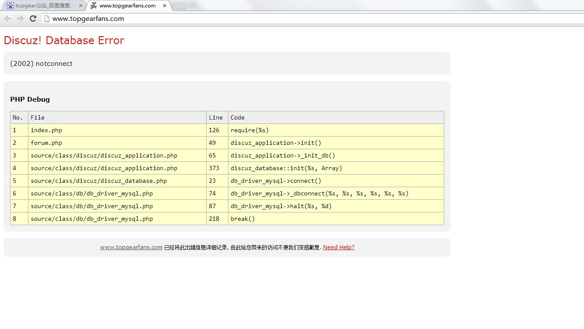Image resolution: width=584 pixels, height=329 pixels.
Task: Close the www.topgearfans.com tab
Action: click(x=165, y=6)
